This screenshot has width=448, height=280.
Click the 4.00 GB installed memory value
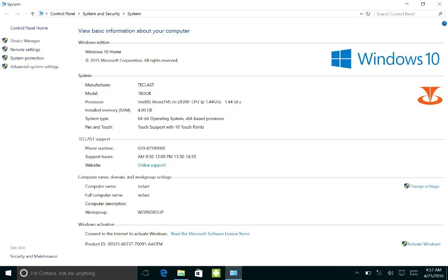click(x=145, y=110)
